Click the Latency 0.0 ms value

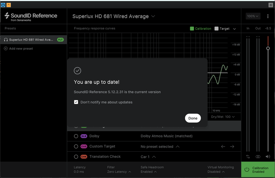79,172
